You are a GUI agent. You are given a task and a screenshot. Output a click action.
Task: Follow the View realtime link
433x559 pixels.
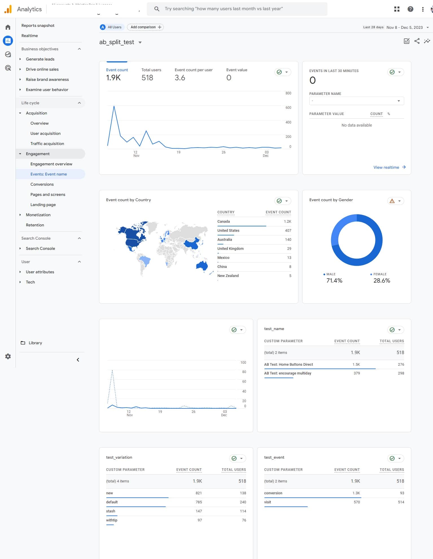390,167
